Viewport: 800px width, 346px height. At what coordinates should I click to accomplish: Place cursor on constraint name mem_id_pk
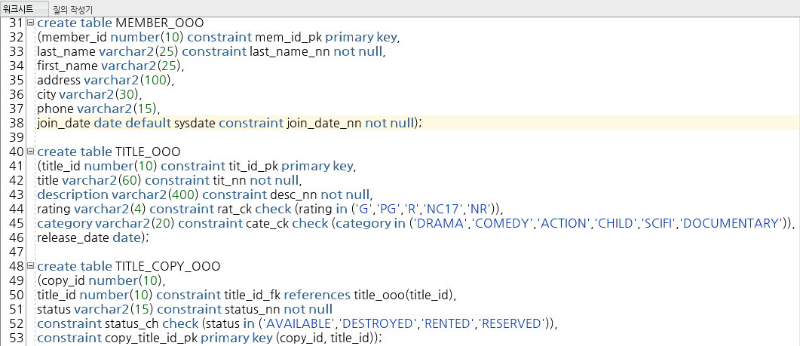tap(288, 37)
